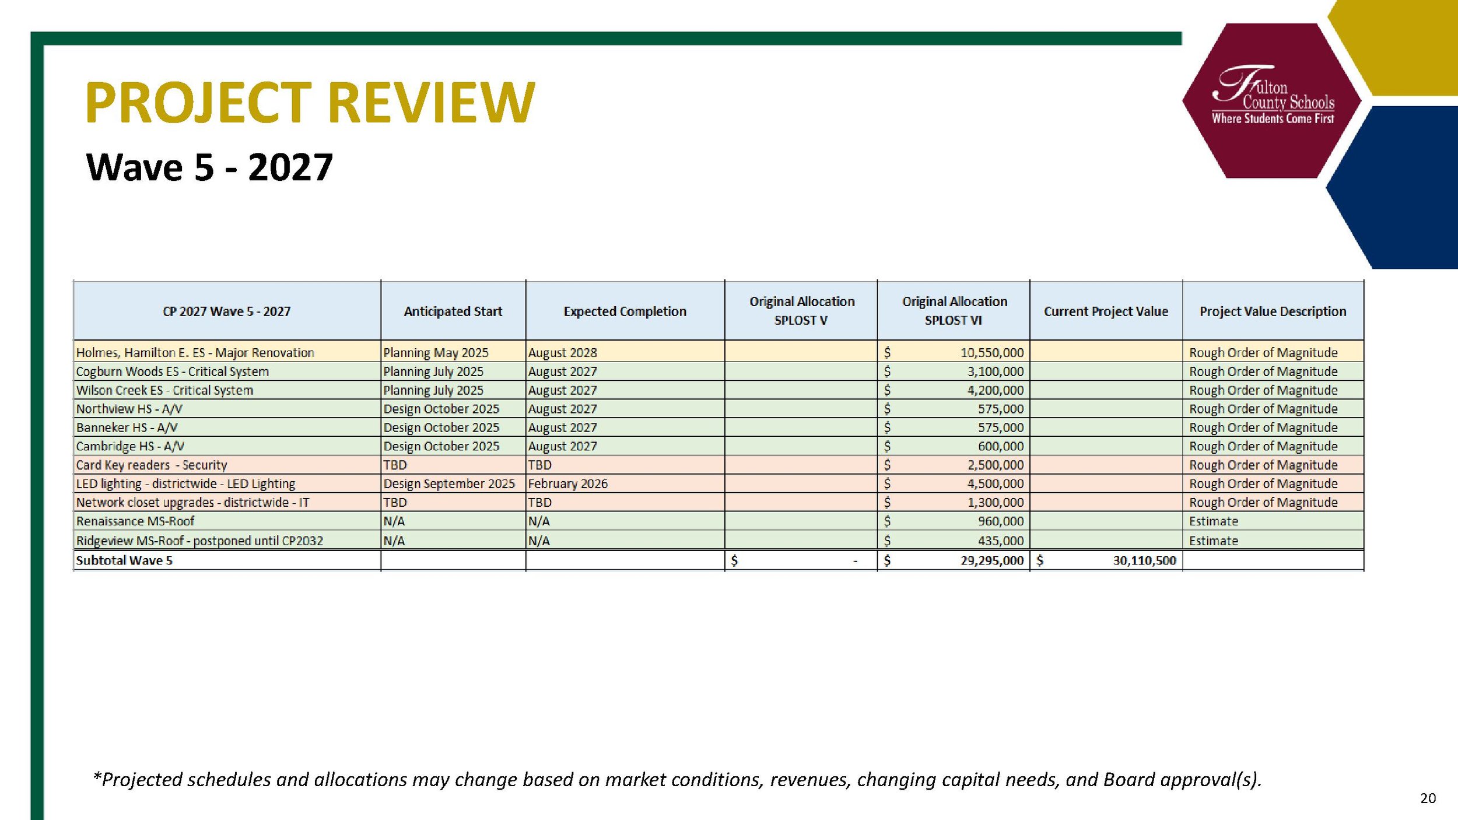Click the 2,500,000 allocation value
The width and height of the screenshot is (1458, 820).
click(x=996, y=465)
